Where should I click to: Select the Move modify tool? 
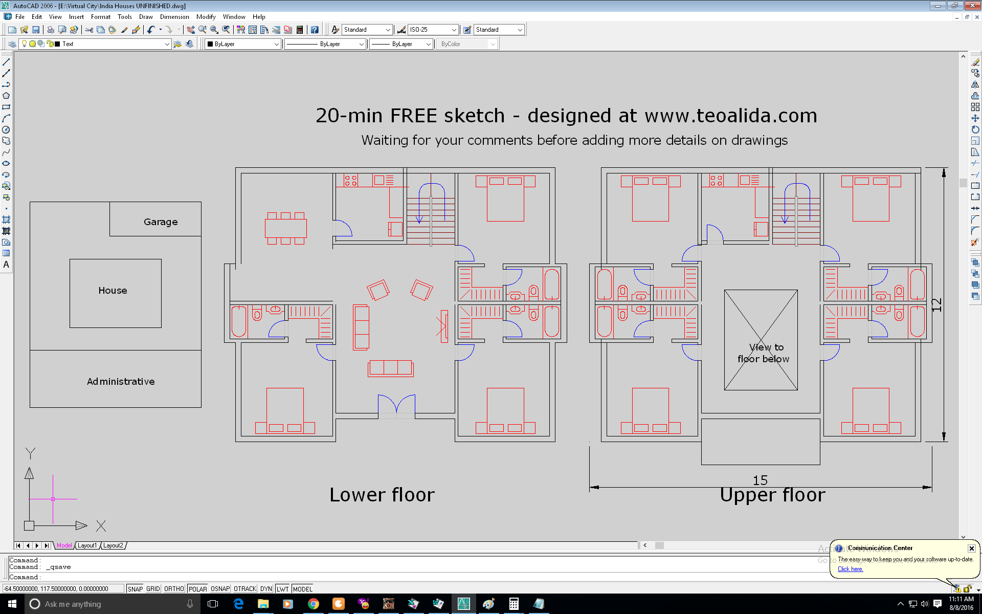coord(975,118)
